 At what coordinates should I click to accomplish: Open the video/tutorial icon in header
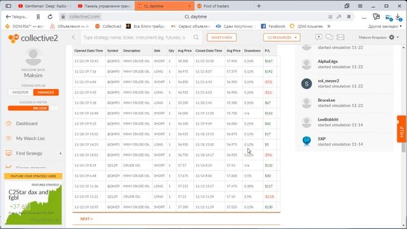pyautogui.click(x=319, y=37)
